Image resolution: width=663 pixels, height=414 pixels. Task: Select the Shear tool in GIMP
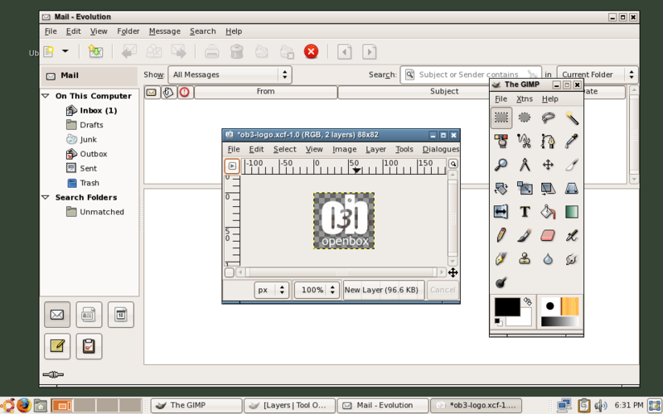coord(548,188)
